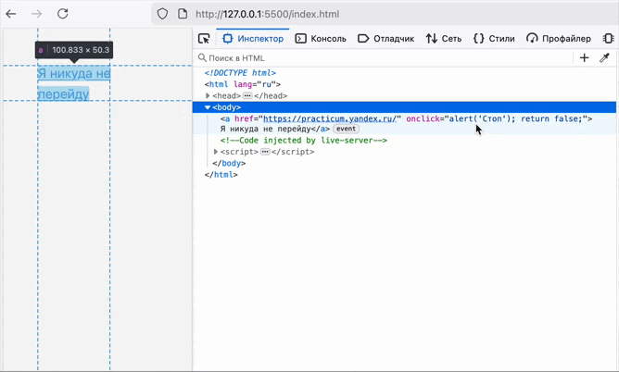
Task: Click the partially visible tab icon after Профайлер
Action: tap(608, 39)
